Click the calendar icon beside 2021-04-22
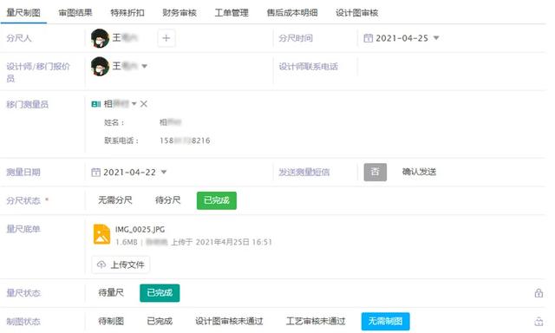This screenshot has width=555, height=333. 95,173
